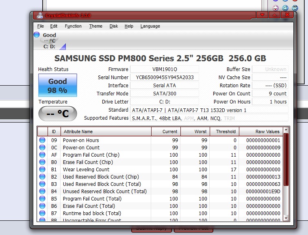This screenshot has height=235, width=308.
Task: Click raw value 00000001E9D
Action: [x=263, y=191]
